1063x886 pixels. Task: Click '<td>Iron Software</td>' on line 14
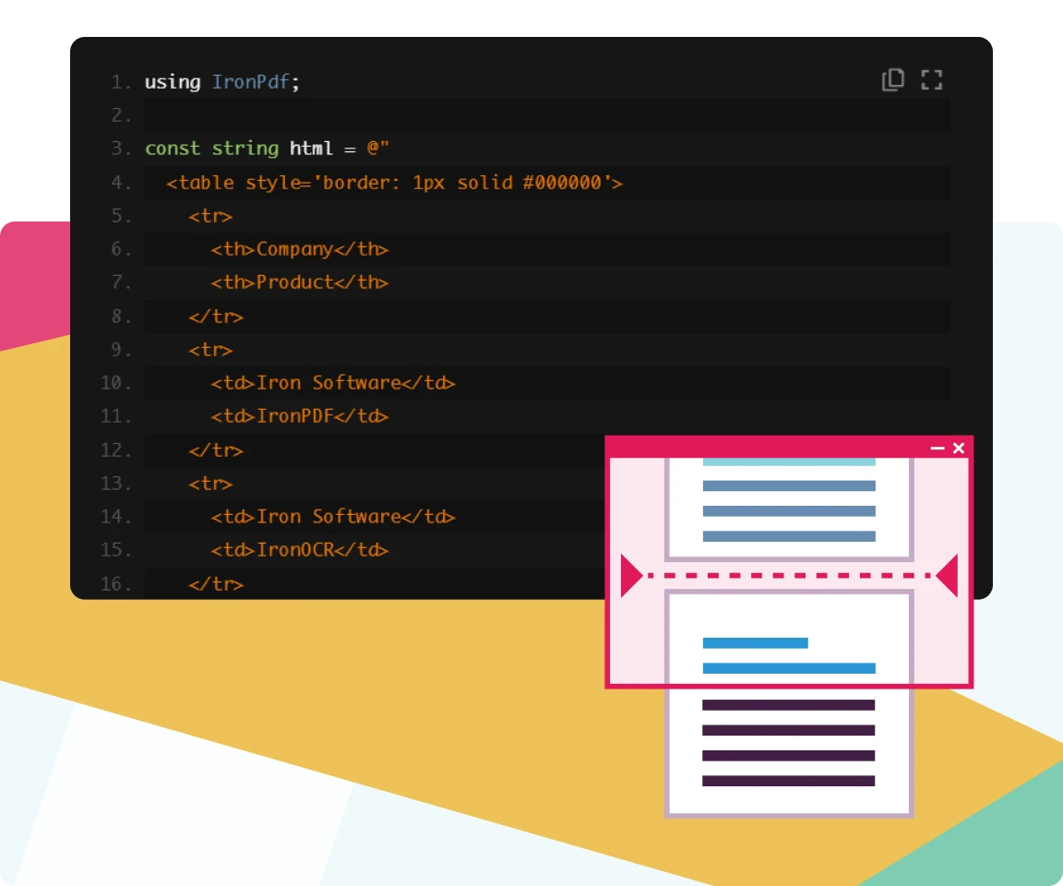pos(333,516)
